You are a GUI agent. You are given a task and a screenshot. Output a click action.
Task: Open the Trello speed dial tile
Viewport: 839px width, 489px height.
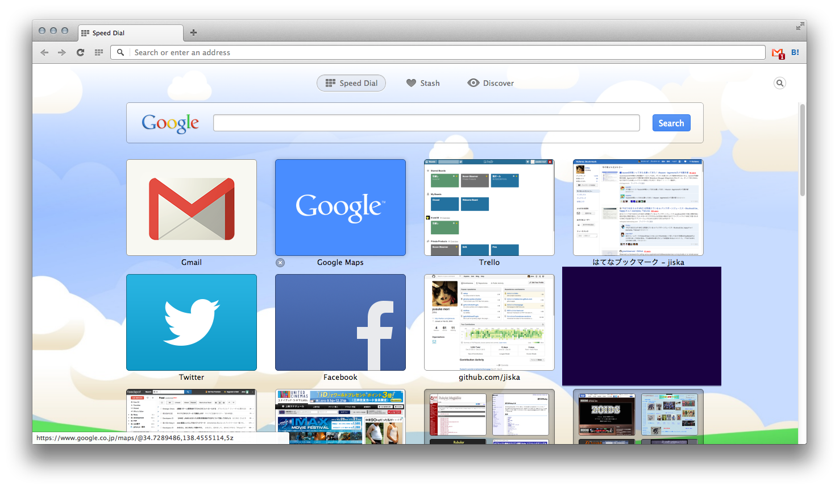(489, 208)
